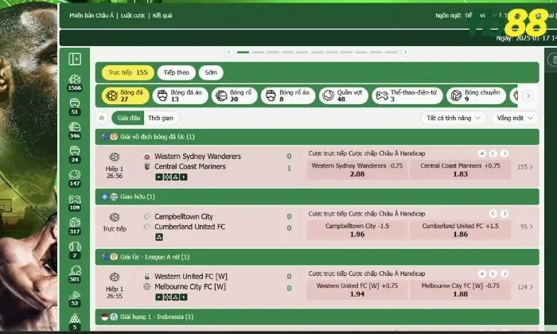Switch to the Sớm tab
Viewport: 557px width, 334px height.
(210, 72)
